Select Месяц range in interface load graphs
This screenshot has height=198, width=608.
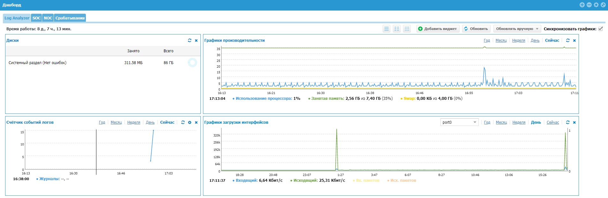501,122
